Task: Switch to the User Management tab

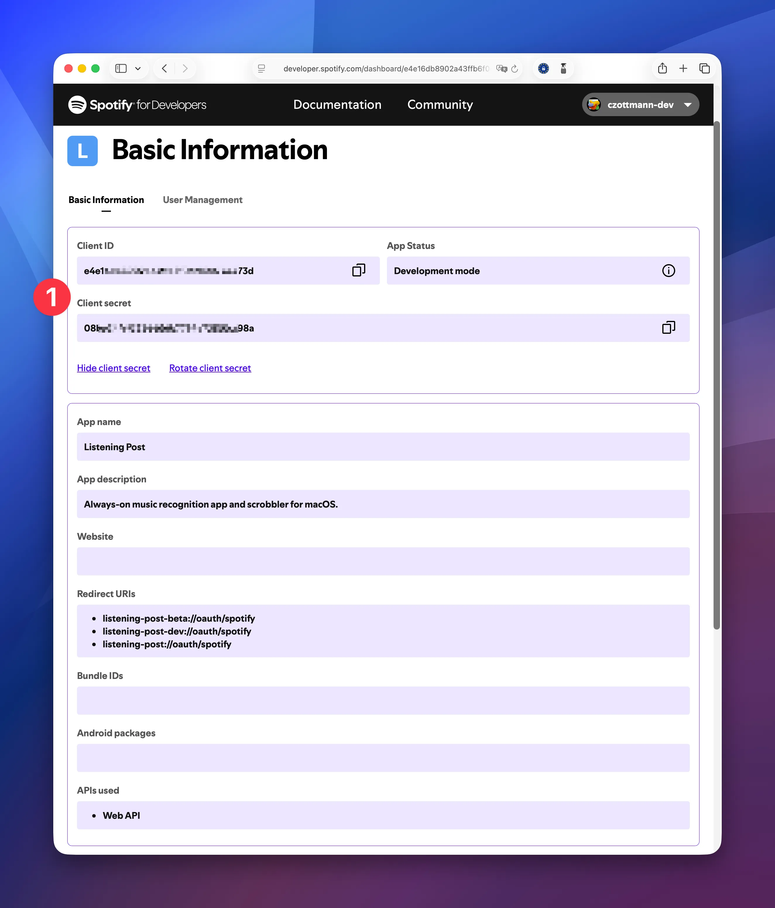Action: click(202, 200)
